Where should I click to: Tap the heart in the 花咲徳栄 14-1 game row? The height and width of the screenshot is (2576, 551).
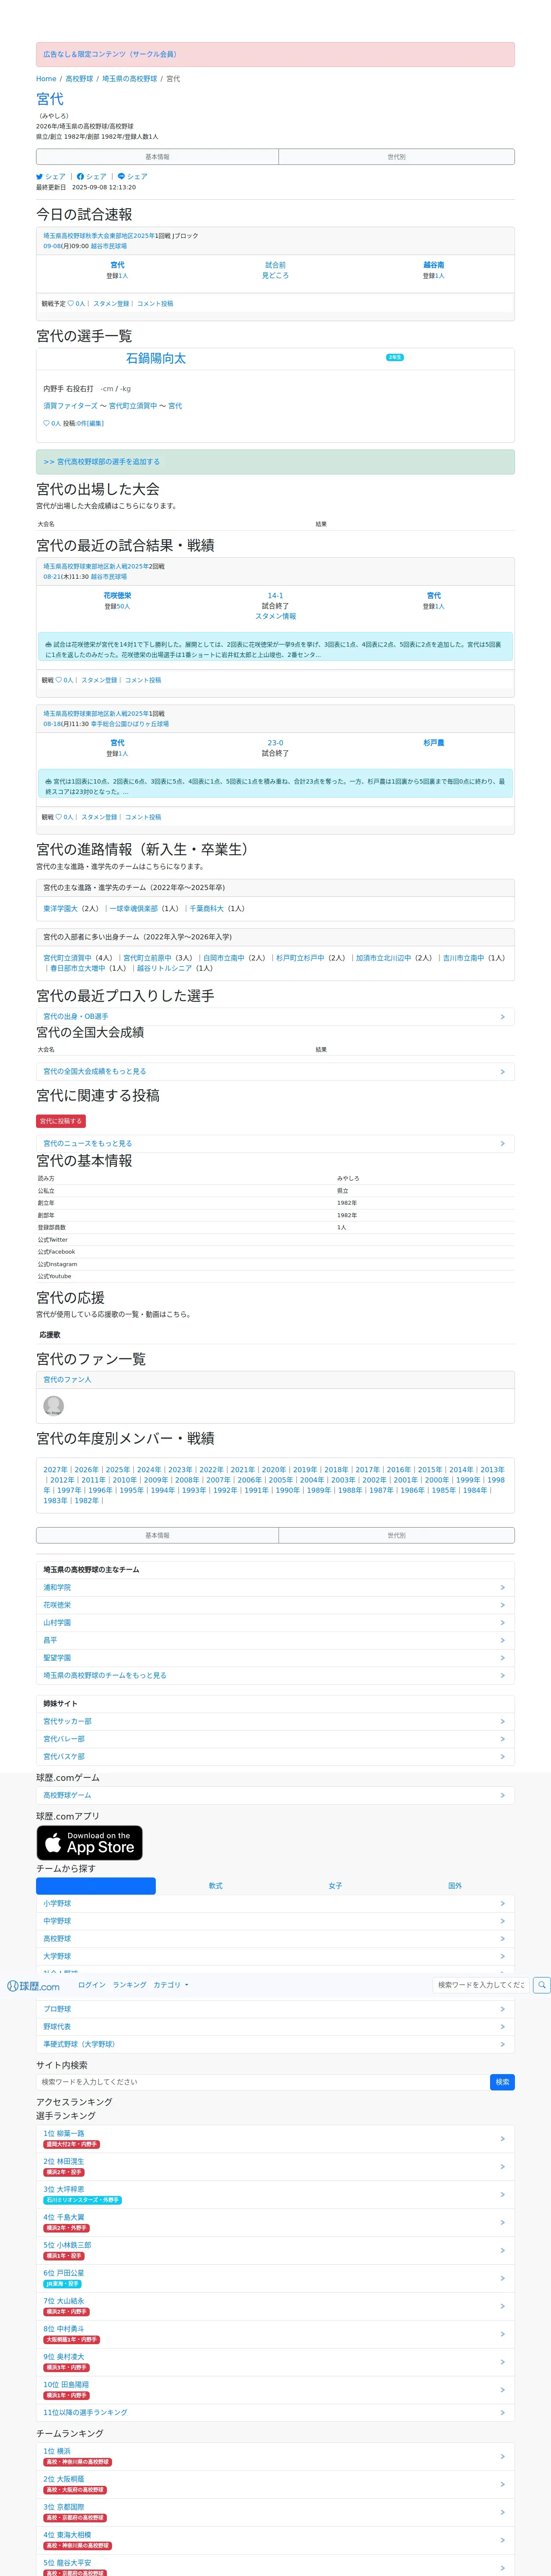59,680
